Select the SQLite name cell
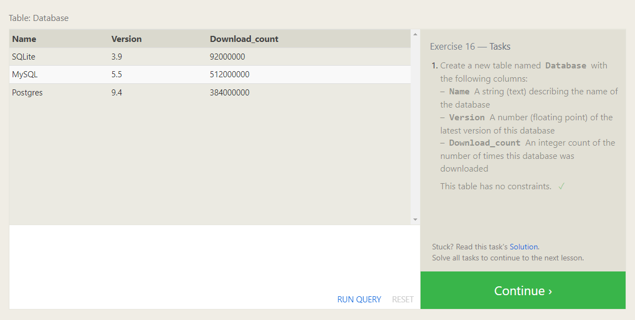635x320 pixels. [24, 57]
